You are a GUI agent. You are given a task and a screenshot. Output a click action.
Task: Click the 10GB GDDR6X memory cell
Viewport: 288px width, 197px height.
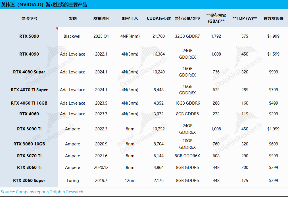(x=187, y=144)
